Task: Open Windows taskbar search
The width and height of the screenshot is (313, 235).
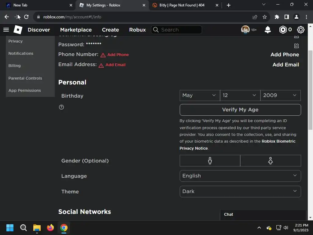Action: pyautogui.click(x=24, y=228)
